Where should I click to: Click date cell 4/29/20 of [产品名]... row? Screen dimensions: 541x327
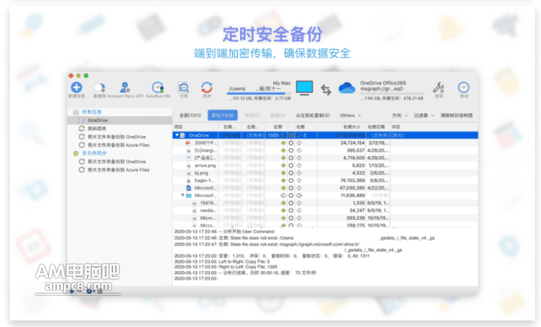tap(379, 158)
